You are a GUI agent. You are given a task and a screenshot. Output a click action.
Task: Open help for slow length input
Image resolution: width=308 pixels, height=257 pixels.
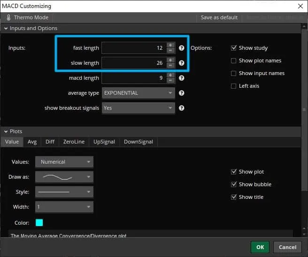182,63
